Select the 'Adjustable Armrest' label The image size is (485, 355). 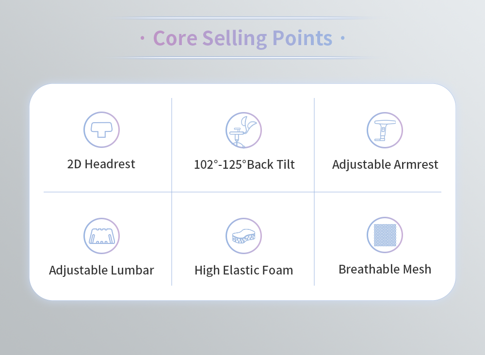[x=385, y=164]
